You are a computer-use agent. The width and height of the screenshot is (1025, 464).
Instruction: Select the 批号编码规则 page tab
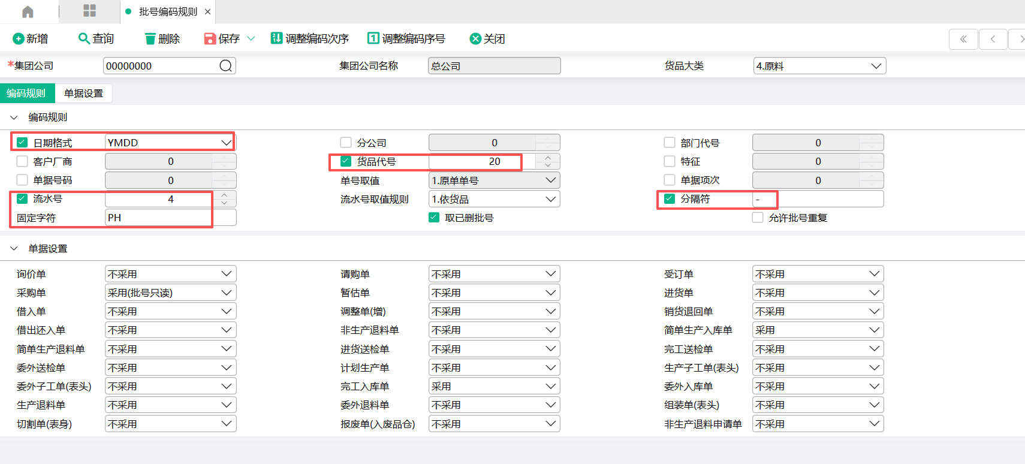[168, 12]
